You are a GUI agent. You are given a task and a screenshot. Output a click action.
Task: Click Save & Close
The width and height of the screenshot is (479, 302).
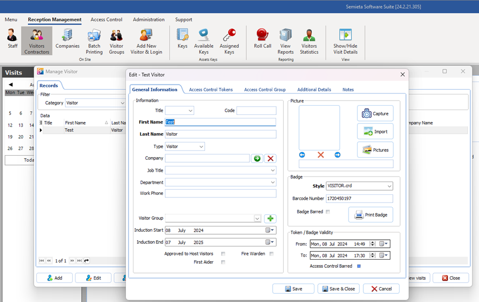point(339,288)
